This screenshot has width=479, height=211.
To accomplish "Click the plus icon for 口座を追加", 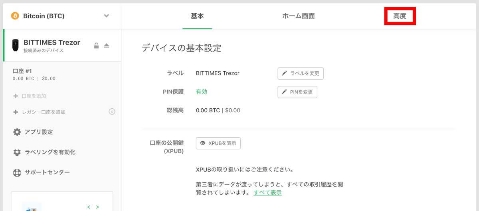I will (x=16, y=96).
